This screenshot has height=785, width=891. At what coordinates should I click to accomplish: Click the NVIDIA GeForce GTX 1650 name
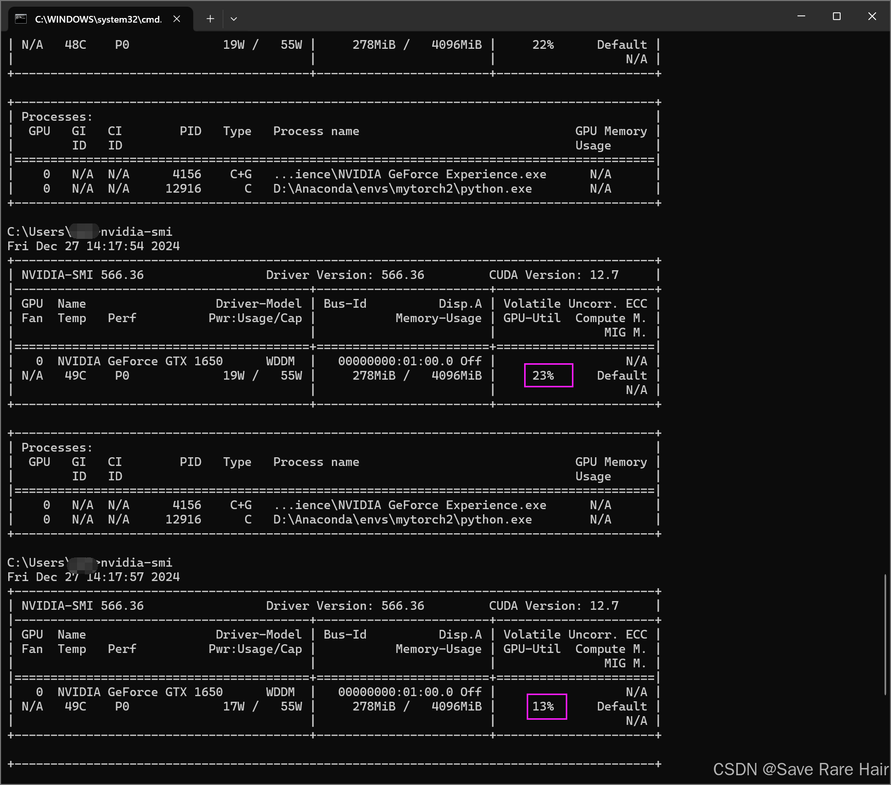point(139,361)
